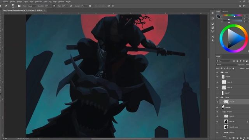Hide the COLOR group
The width and height of the screenshot is (249, 140).
pos(217,98)
